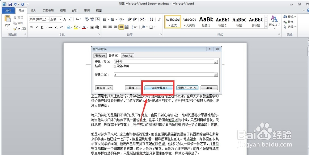Open the 文件 (File) tab
The height and width of the screenshot is (155, 309).
pyautogui.click(x=8, y=10)
